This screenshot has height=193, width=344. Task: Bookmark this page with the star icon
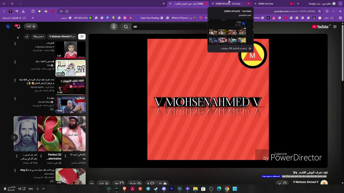(x=61, y=11)
